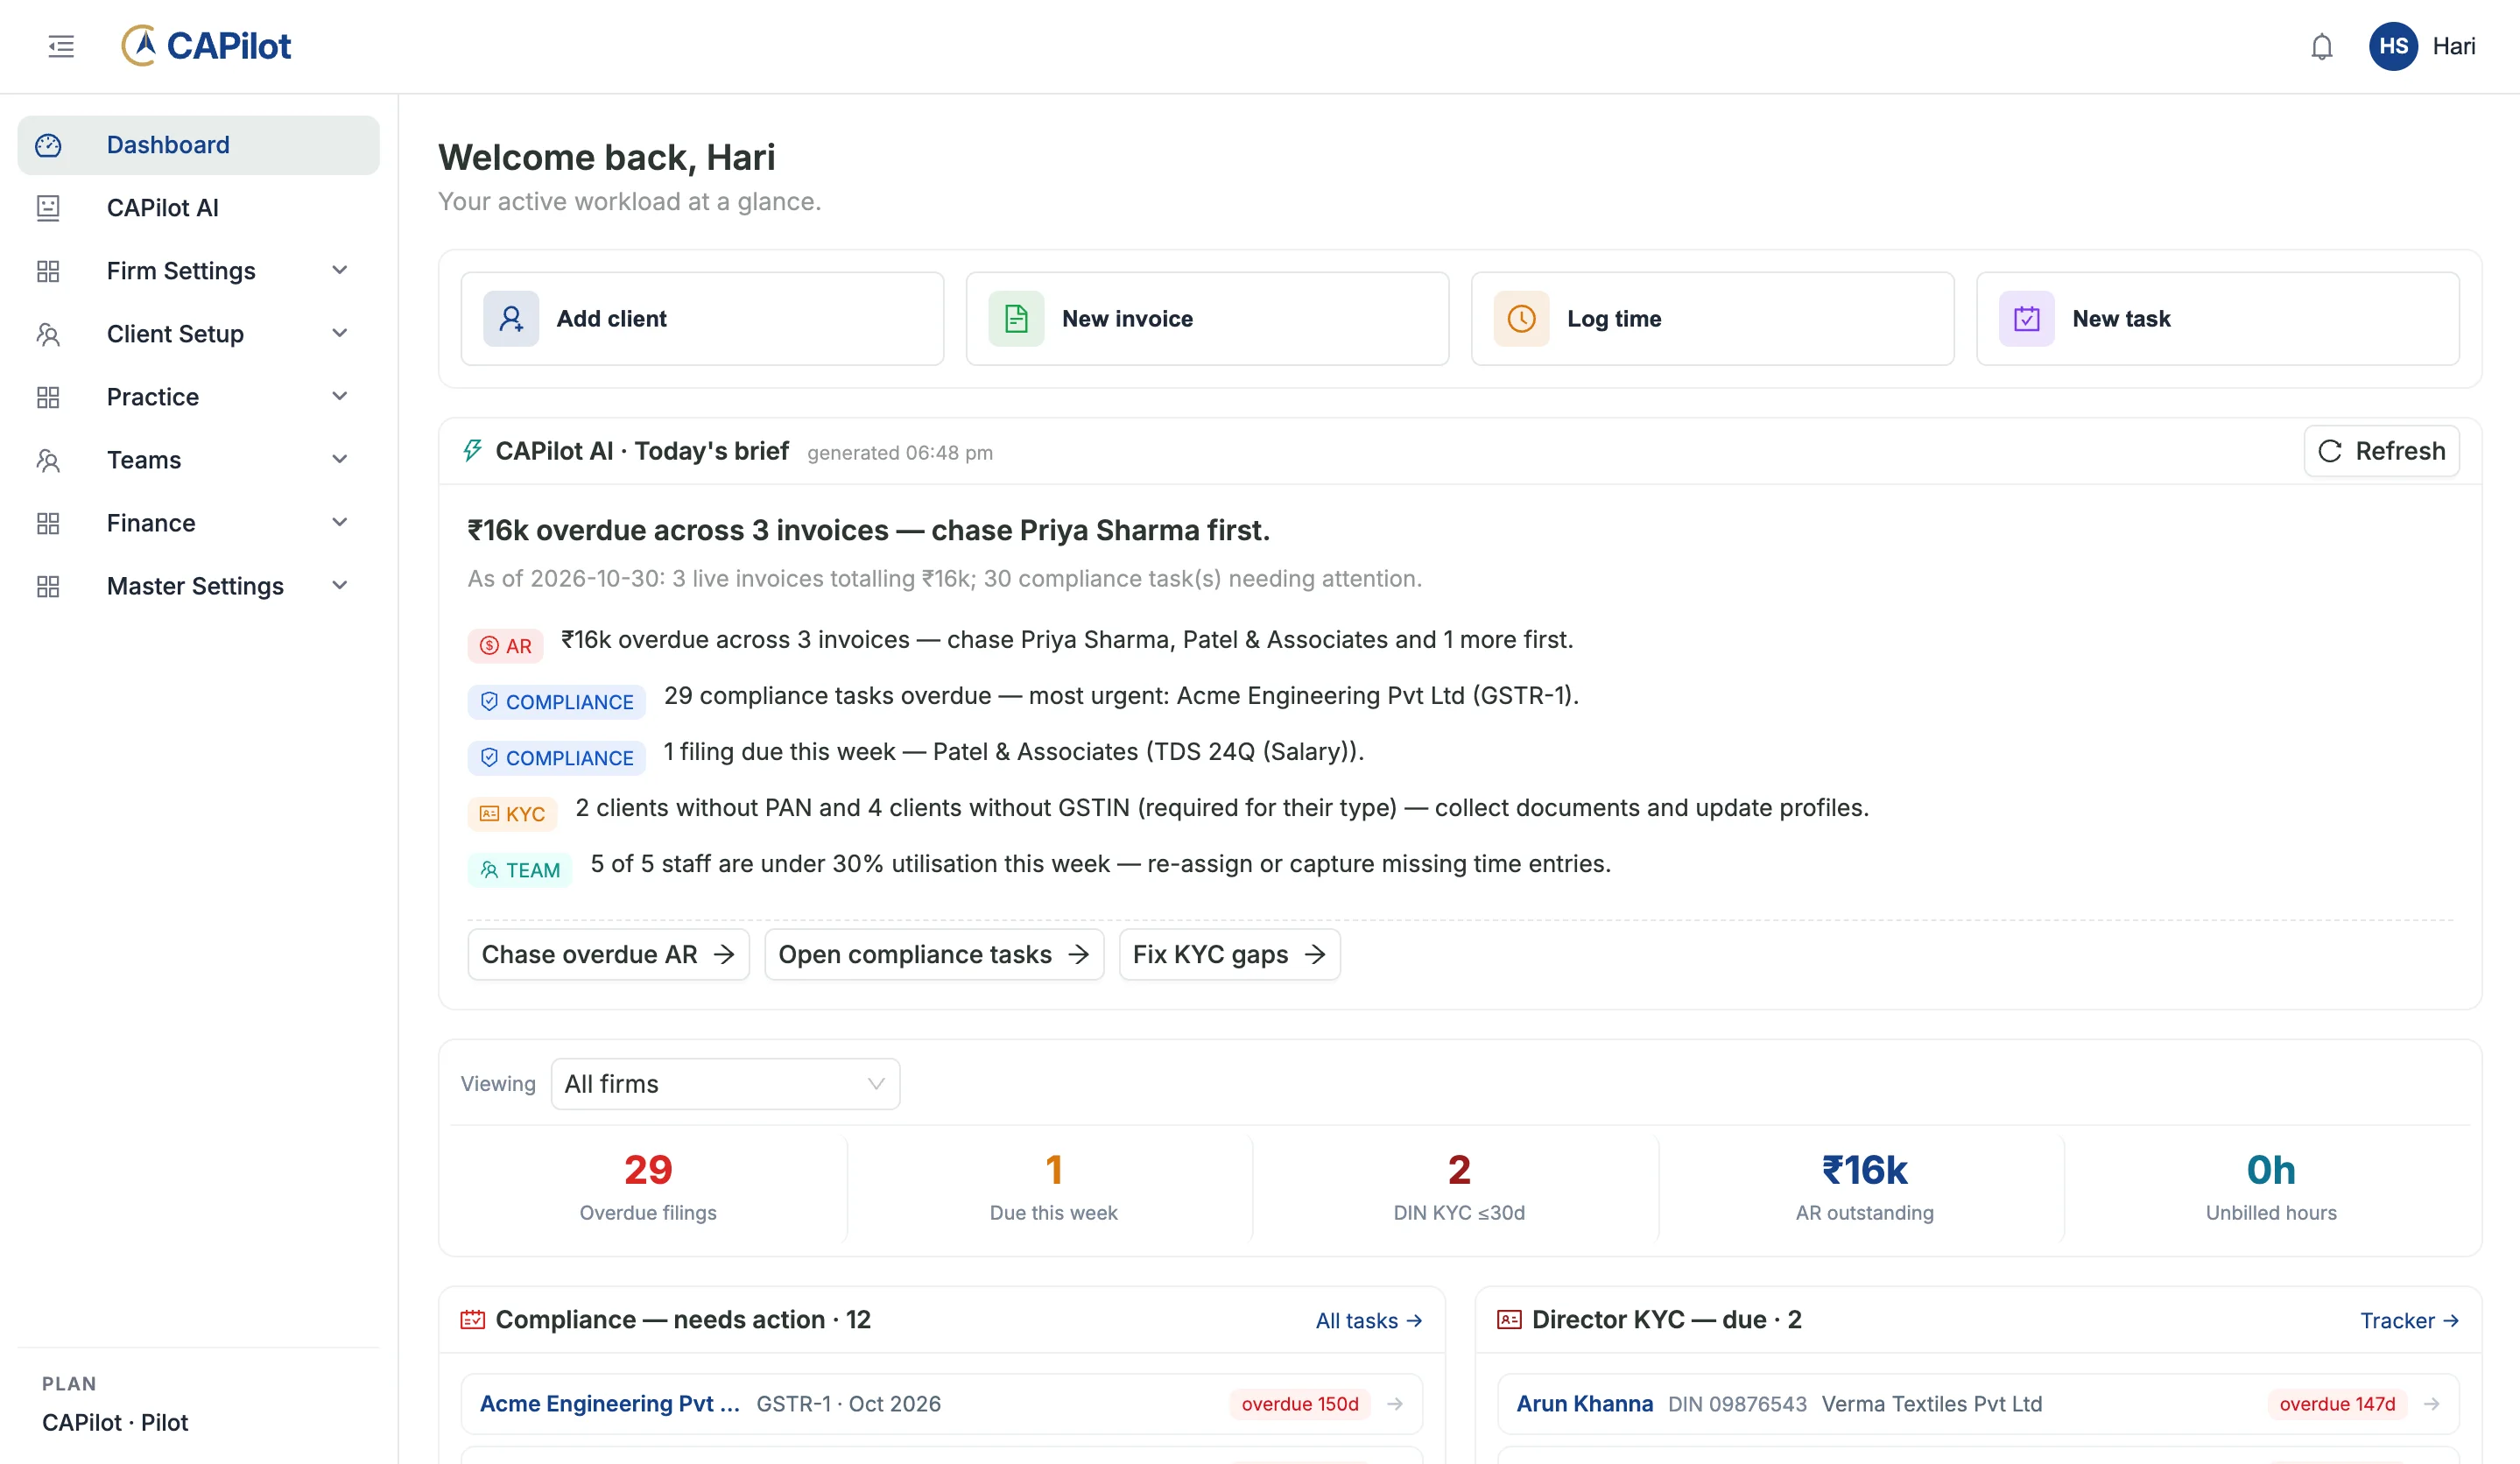Click the Add client person icon
The height and width of the screenshot is (1464, 2520).
pos(511,319)
